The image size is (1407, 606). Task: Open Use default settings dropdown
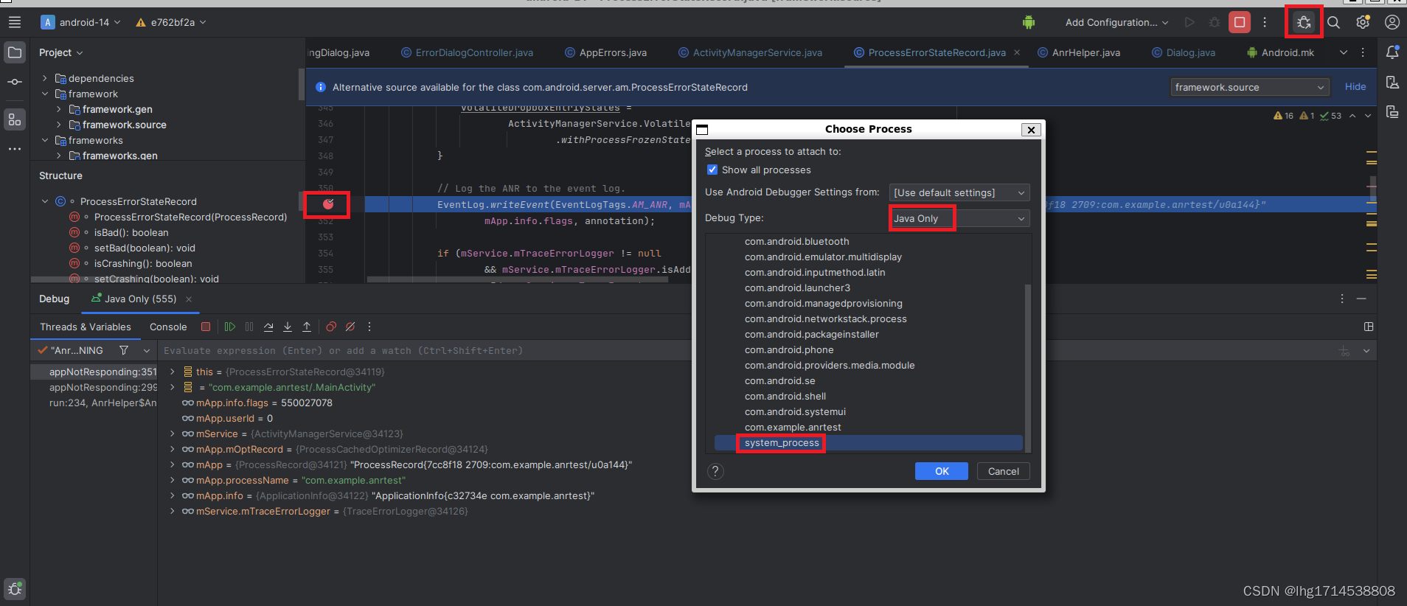[x=959, y=192]
